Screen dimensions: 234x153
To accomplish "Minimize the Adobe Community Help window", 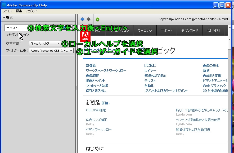I will click(x=215, y=5).
